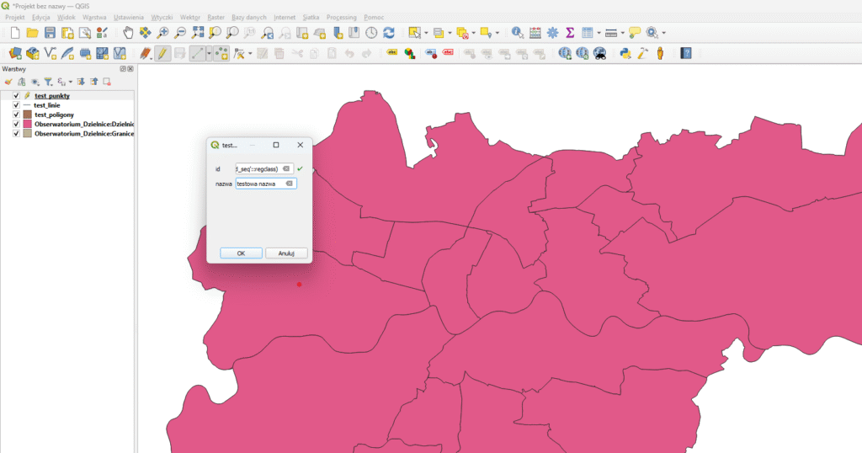Open the Wektor menu

[190, 17]
